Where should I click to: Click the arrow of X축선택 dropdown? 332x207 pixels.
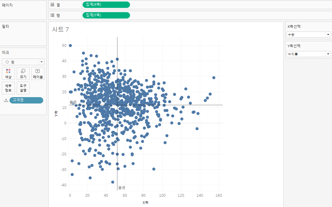328,35
